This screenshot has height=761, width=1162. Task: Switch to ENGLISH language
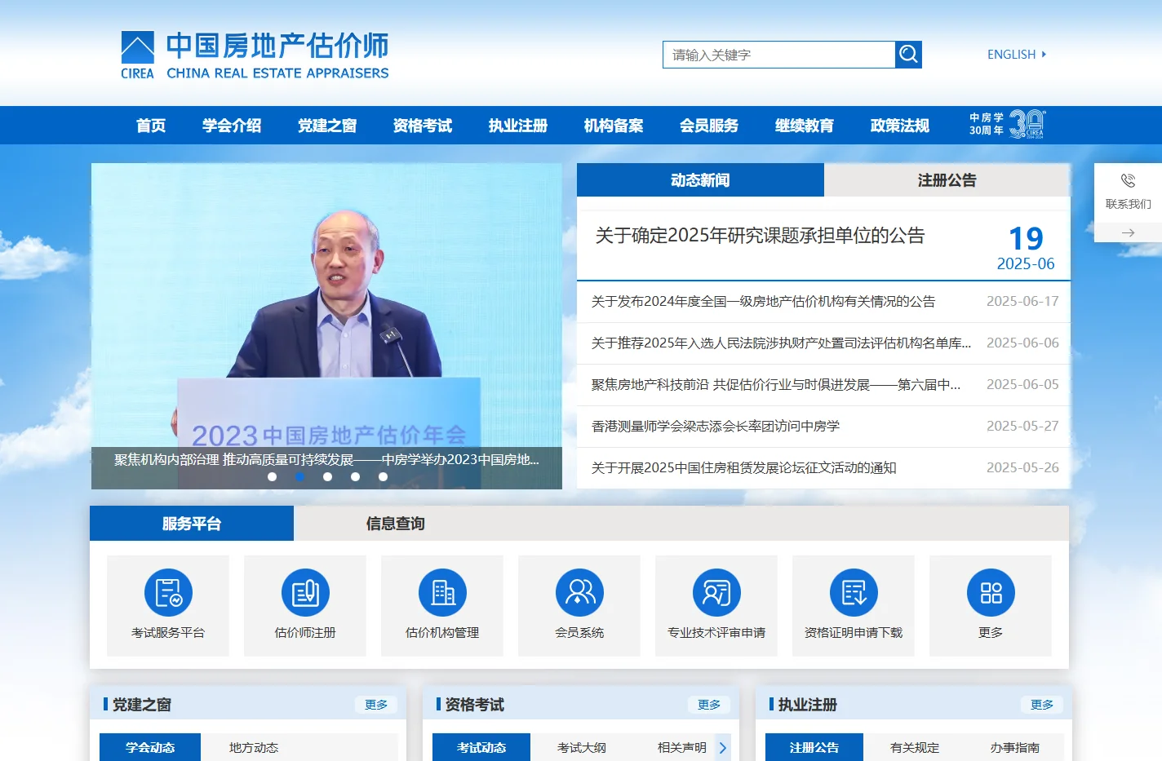tap(1017, 55)
